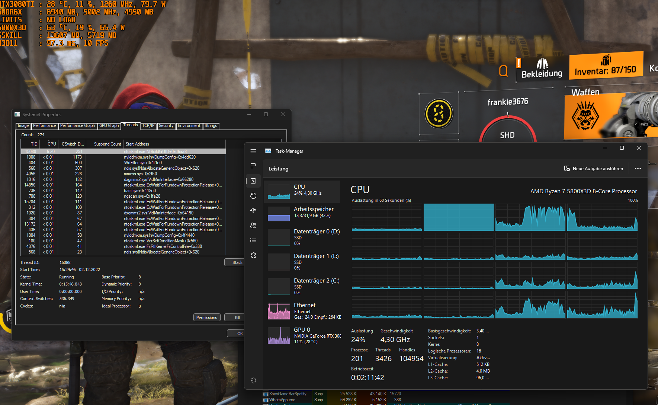Sort threads by Suspend Count column
Viewport: 658px width, 405px height.
coord(105,144)
